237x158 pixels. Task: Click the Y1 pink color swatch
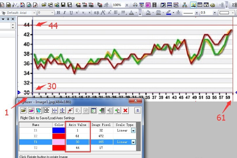(59, 142)
